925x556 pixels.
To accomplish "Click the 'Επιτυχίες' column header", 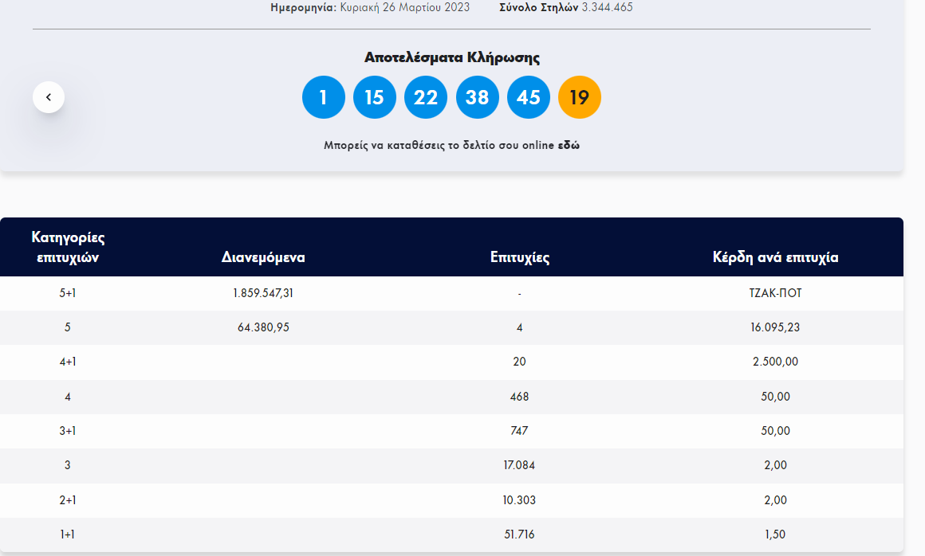I will tap(519, 257).
